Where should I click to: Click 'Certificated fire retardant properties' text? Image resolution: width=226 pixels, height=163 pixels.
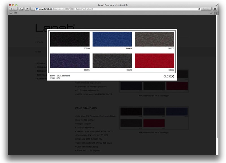point(91,87)
